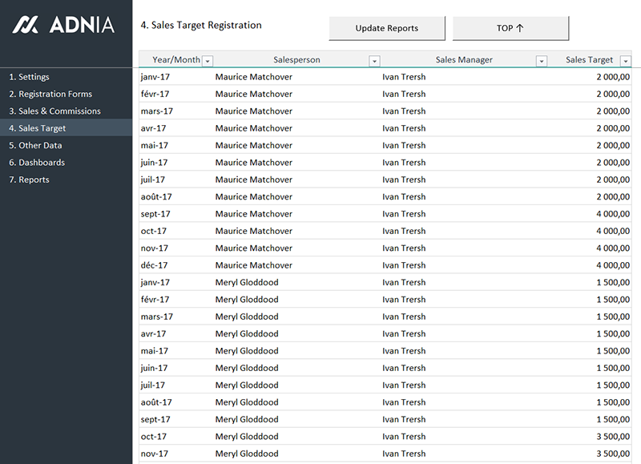
Task: Click the Sales Target Registration page title
Action: pyautogui.click(x=200, y=26)
